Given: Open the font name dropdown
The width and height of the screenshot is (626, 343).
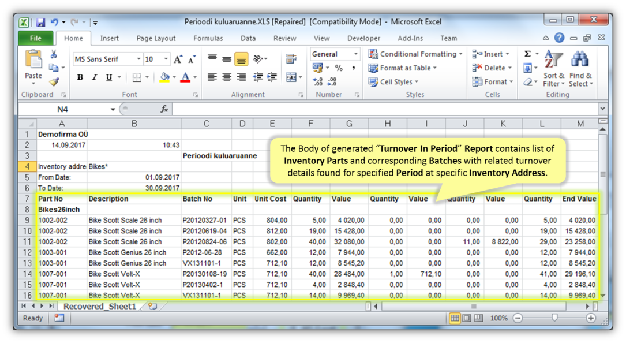Looking at the screenshot, I should [138, 59].
